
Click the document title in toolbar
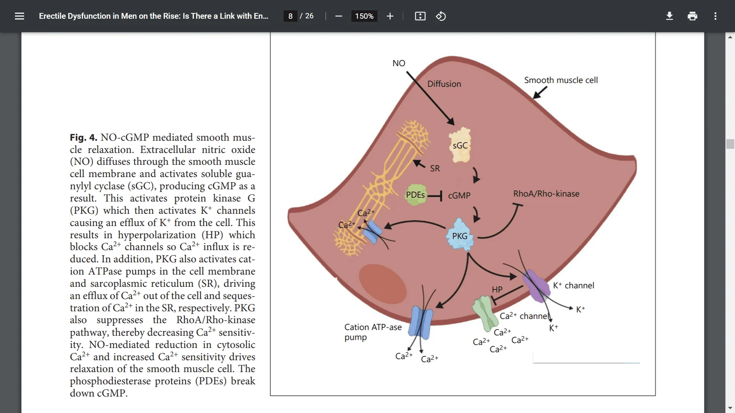(x=154, y=16)
